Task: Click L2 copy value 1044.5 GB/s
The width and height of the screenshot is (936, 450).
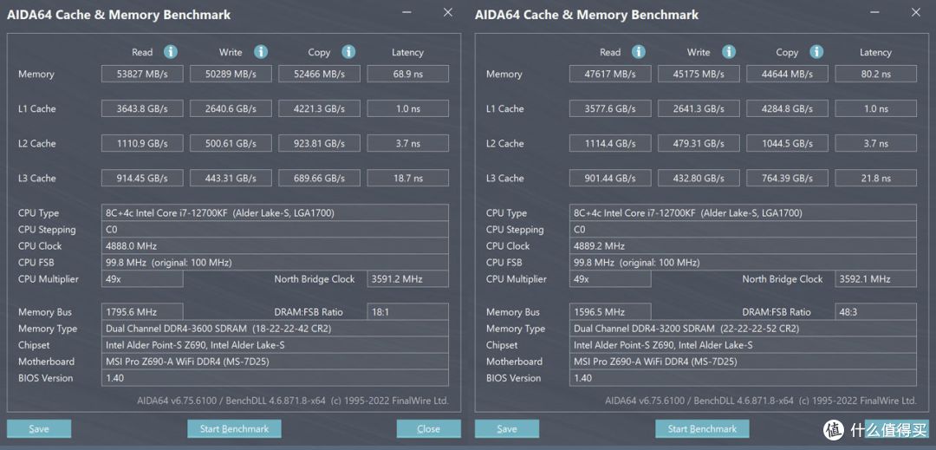Action: click(787, 143)
